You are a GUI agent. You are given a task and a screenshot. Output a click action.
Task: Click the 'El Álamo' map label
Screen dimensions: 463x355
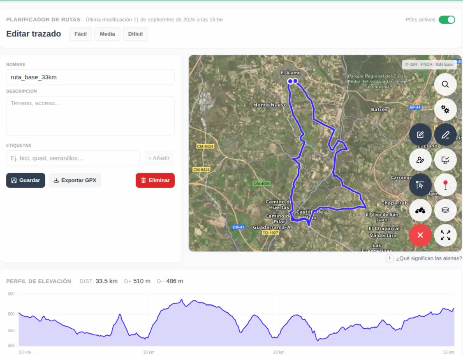pos(291,73)
